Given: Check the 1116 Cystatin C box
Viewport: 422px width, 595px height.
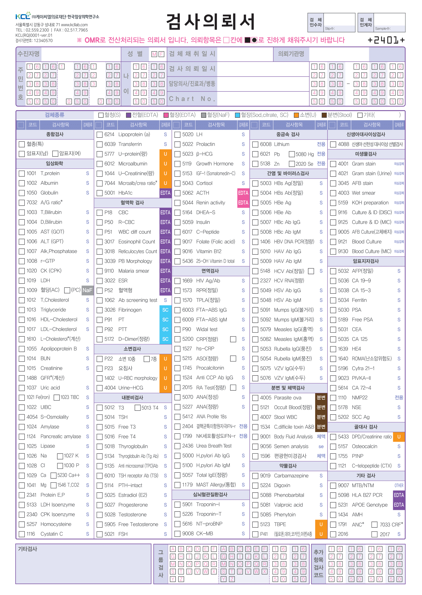Looking at the screenshot, I should click(x=22, y=534).
